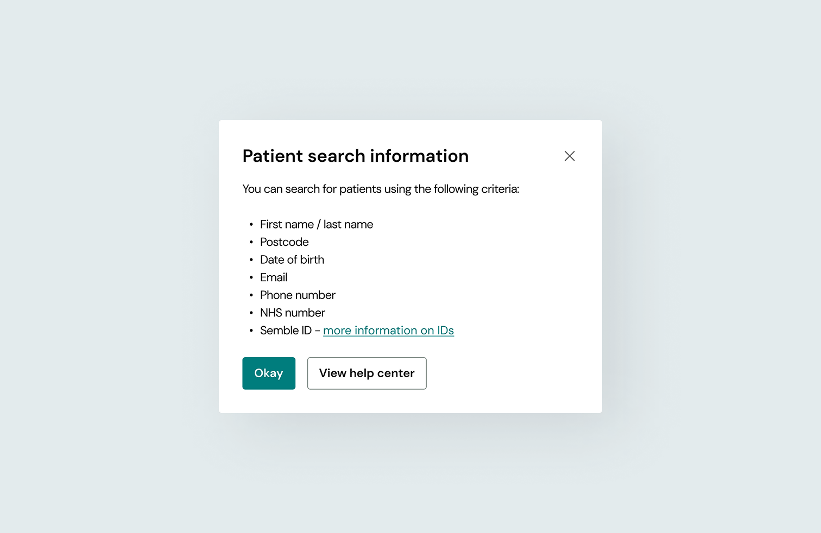This screenshot has height=533, width=821.
Task: Click the 'Okay' label text
Action: (269, 373)
